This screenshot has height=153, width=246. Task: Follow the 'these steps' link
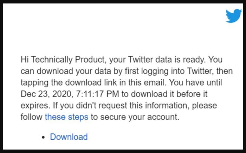click(x=66, y=117)
